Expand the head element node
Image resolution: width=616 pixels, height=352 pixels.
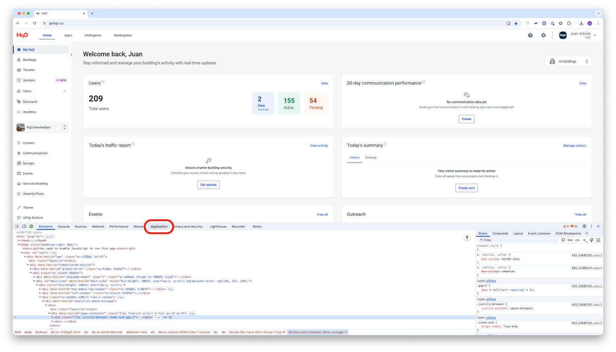[x=19, y=241]
